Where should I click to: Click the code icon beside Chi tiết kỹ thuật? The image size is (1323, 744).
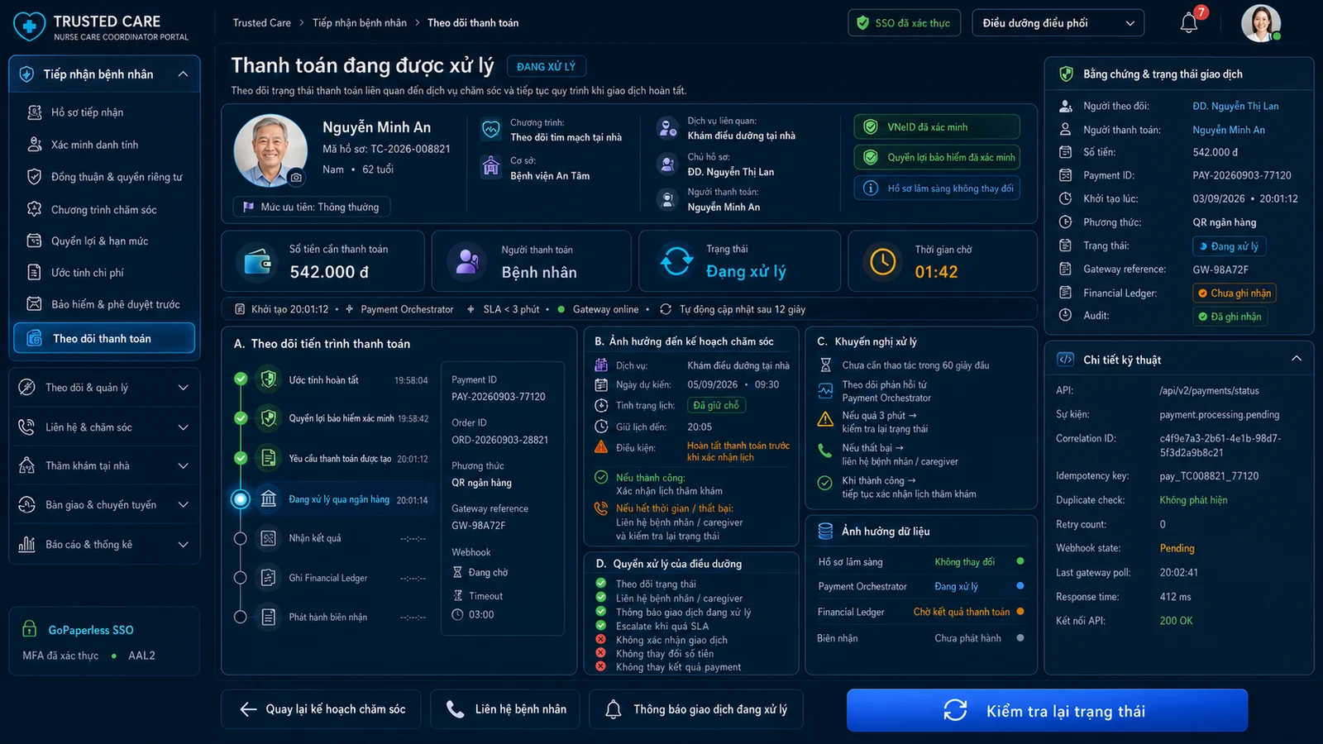pyautogui.click(x=1066, y=360)
